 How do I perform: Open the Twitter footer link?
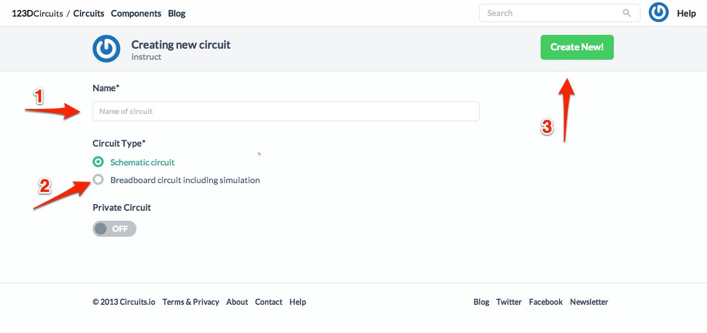point(508,302)
